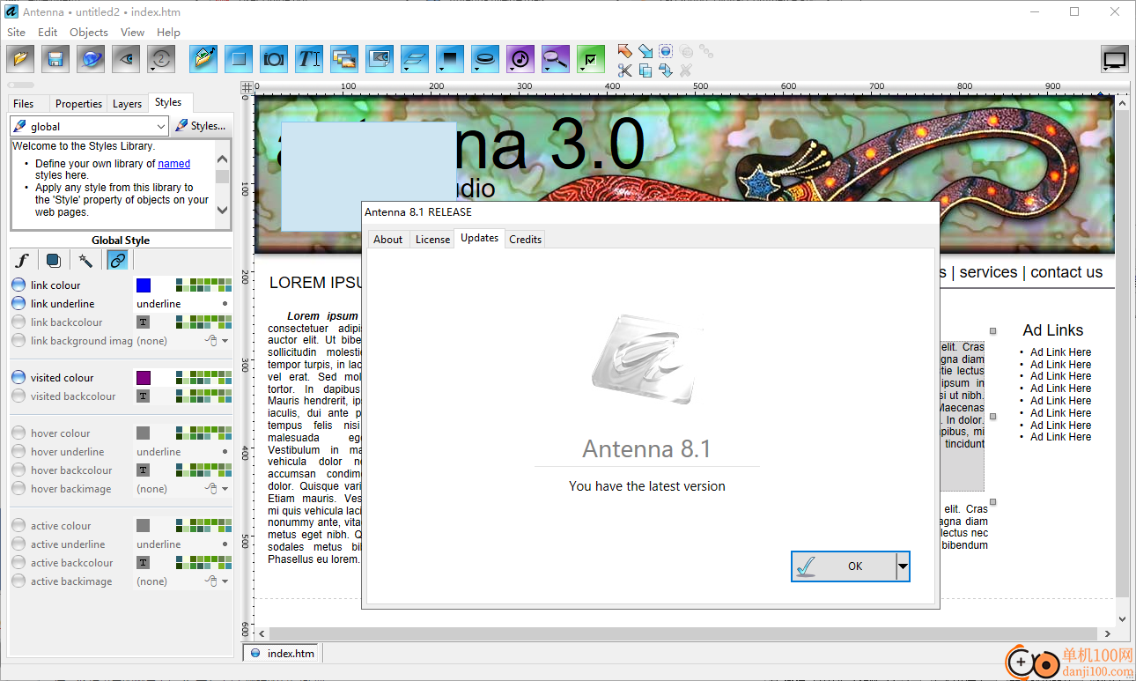Click the link underline value field

pos(181,303)
